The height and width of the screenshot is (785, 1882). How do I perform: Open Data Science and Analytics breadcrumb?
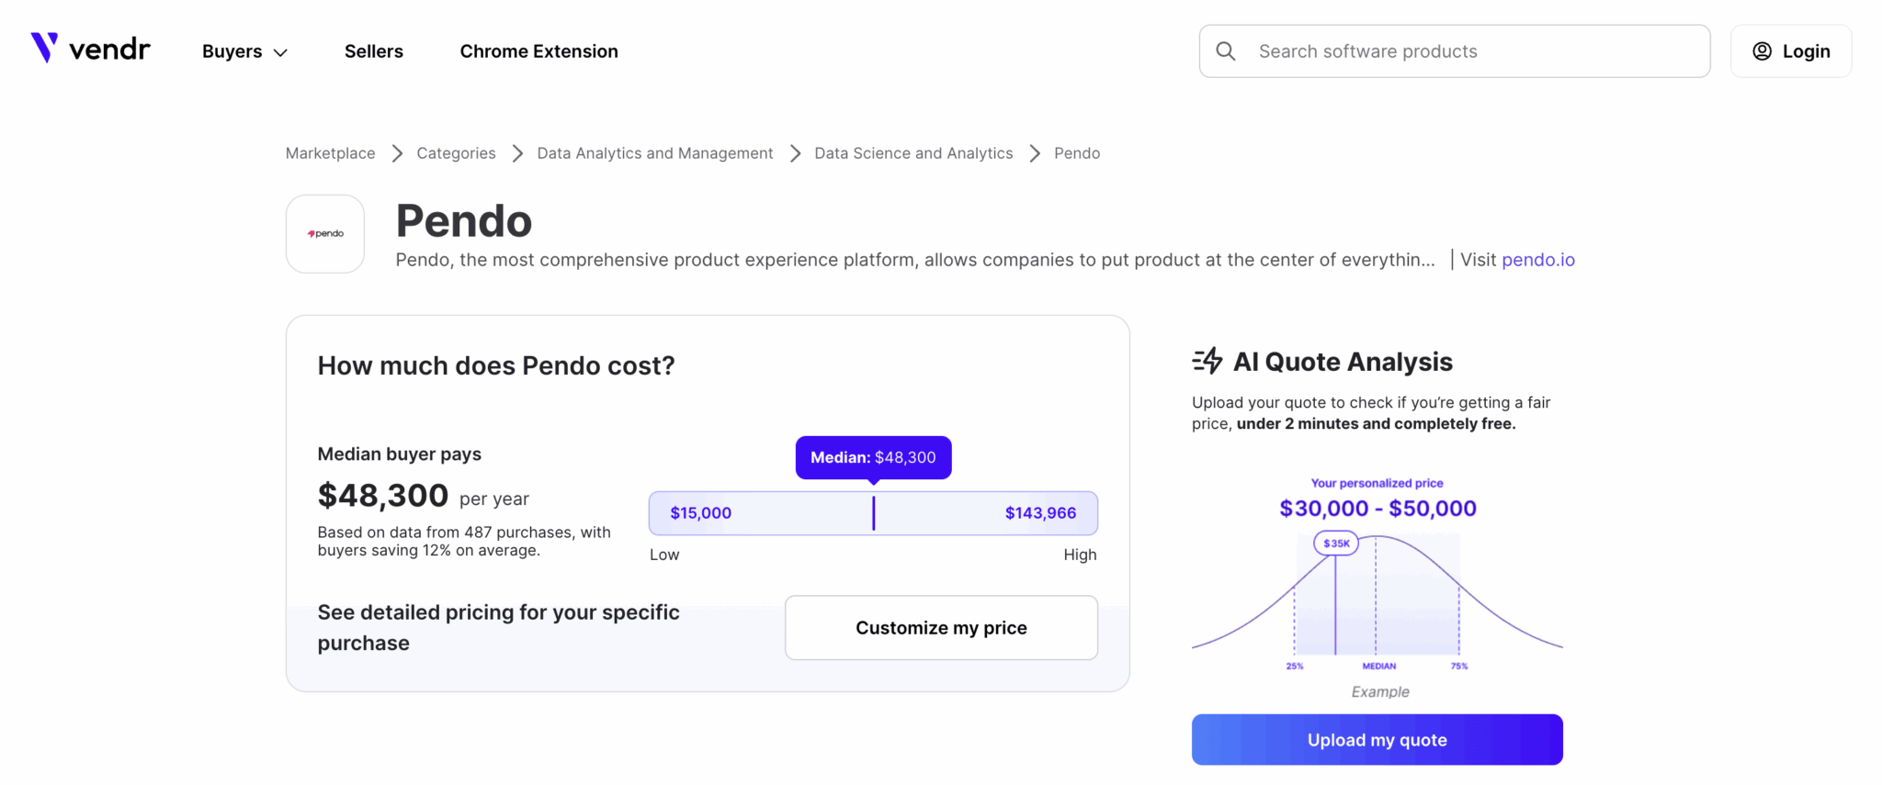click(913, 153)
